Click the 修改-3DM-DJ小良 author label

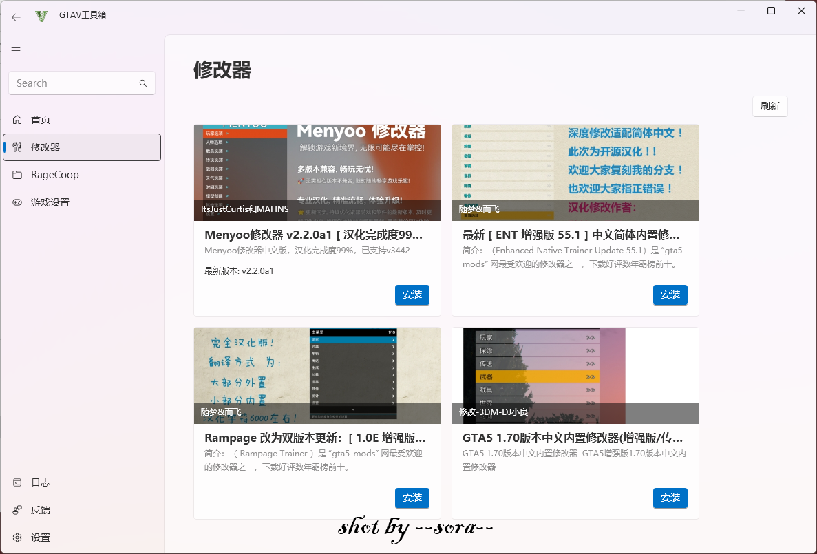click(494, 412)
